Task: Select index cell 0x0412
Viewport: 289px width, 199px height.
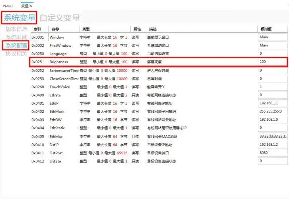Action: pos(38,161)
